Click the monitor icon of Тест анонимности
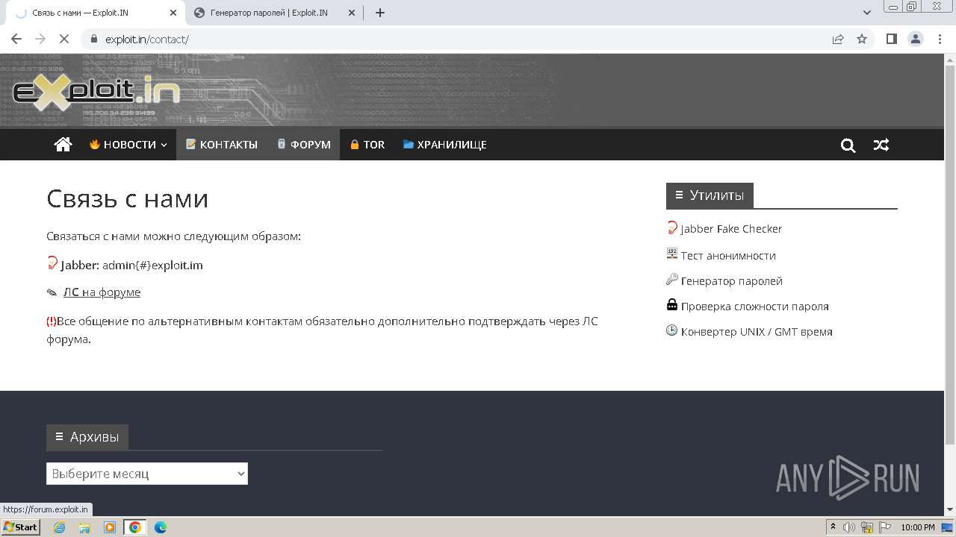The height and width of the screenshot is (537, 956). (671, 254)
